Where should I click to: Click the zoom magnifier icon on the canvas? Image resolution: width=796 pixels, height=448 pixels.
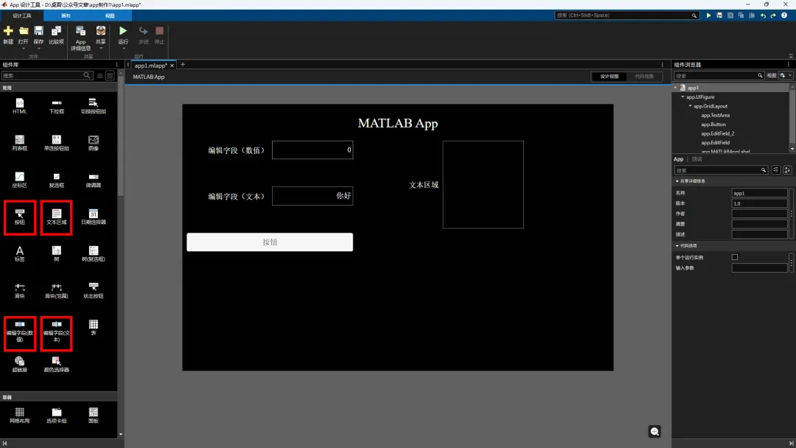[654, 431]
